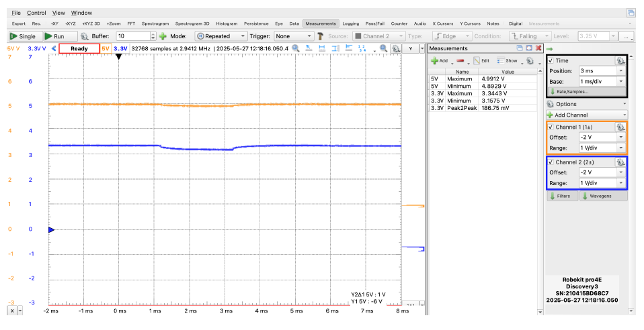This screenshot has width=644, height=330.
Task: Click the green arrow above the Time panel
Action: point(549,49)
